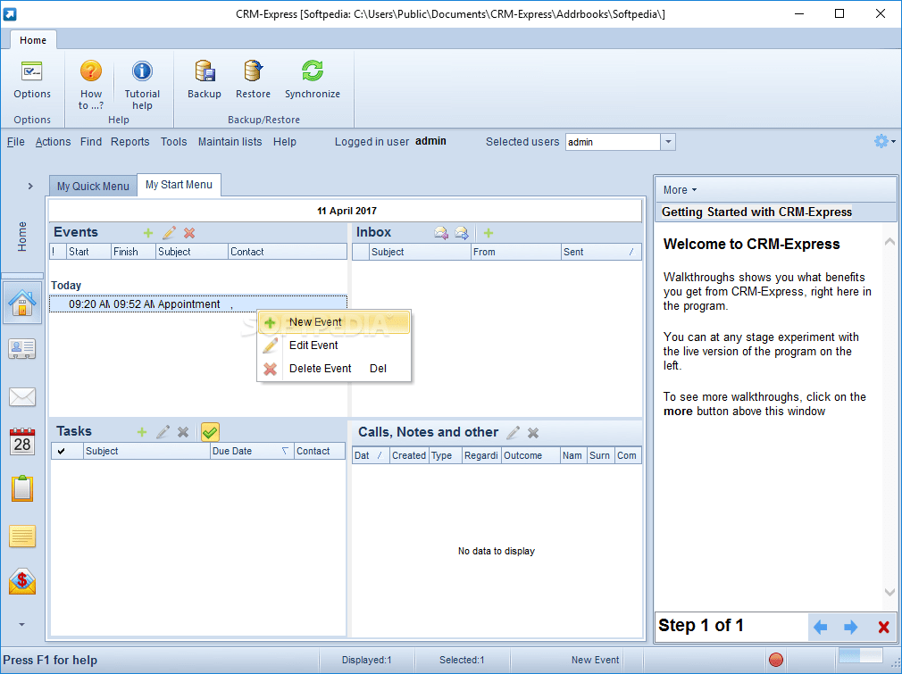902x674 pixels.
Task: Add an event with the green plus icon
Action: tap(148, 232)
